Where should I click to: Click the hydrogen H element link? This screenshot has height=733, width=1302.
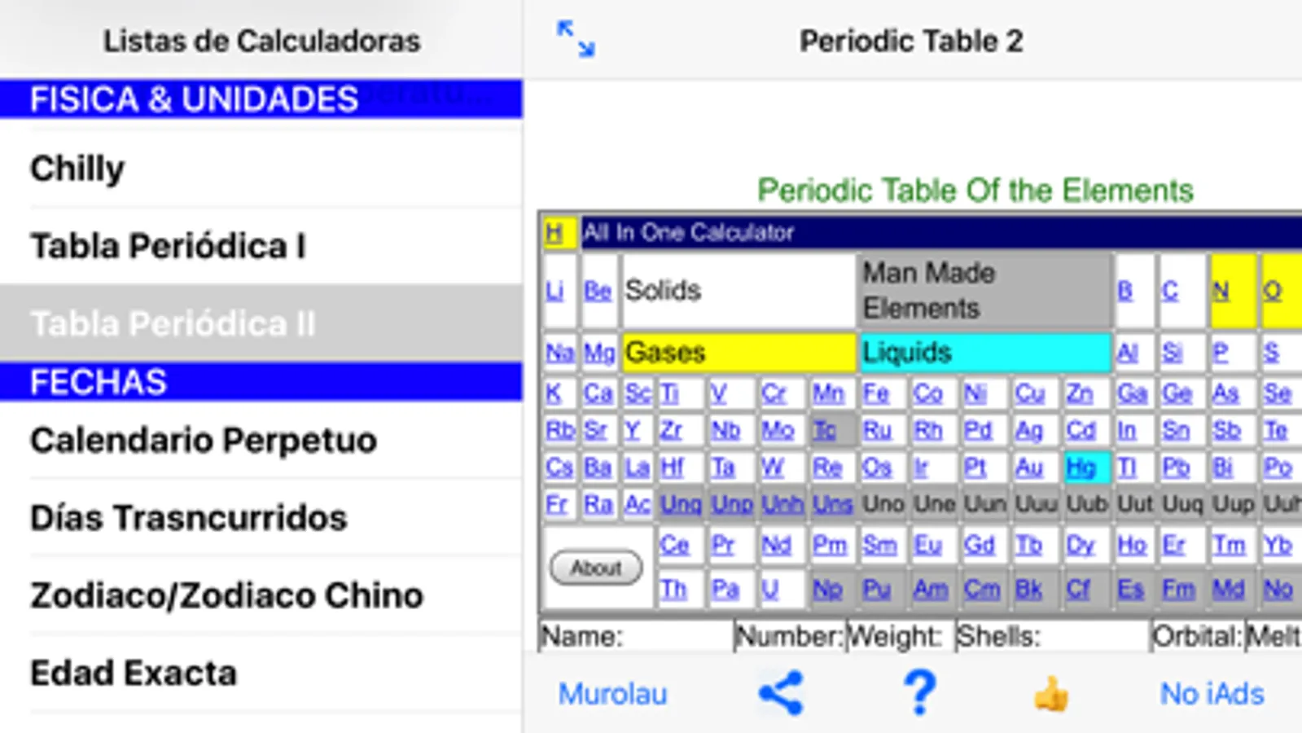(x=555, y=233)
